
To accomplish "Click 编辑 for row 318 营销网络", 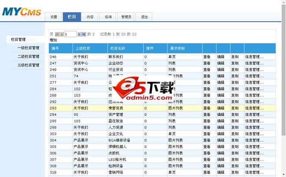I will pyautogui.click(x=221, y=172).
